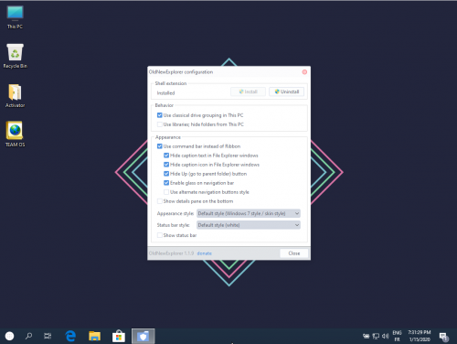Open Microsoft Store from taskbar
The height and width of the screenshot is (344, 457).
(x=119, y=336)
